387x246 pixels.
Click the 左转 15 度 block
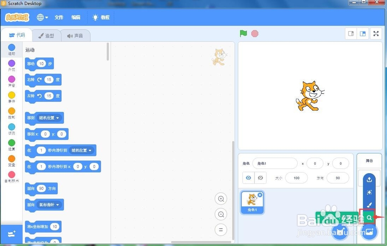(x=43, y=96)
